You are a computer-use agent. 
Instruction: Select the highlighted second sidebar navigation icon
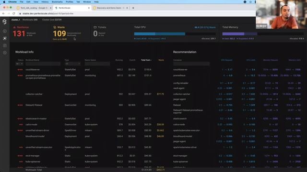pos(5,38)
